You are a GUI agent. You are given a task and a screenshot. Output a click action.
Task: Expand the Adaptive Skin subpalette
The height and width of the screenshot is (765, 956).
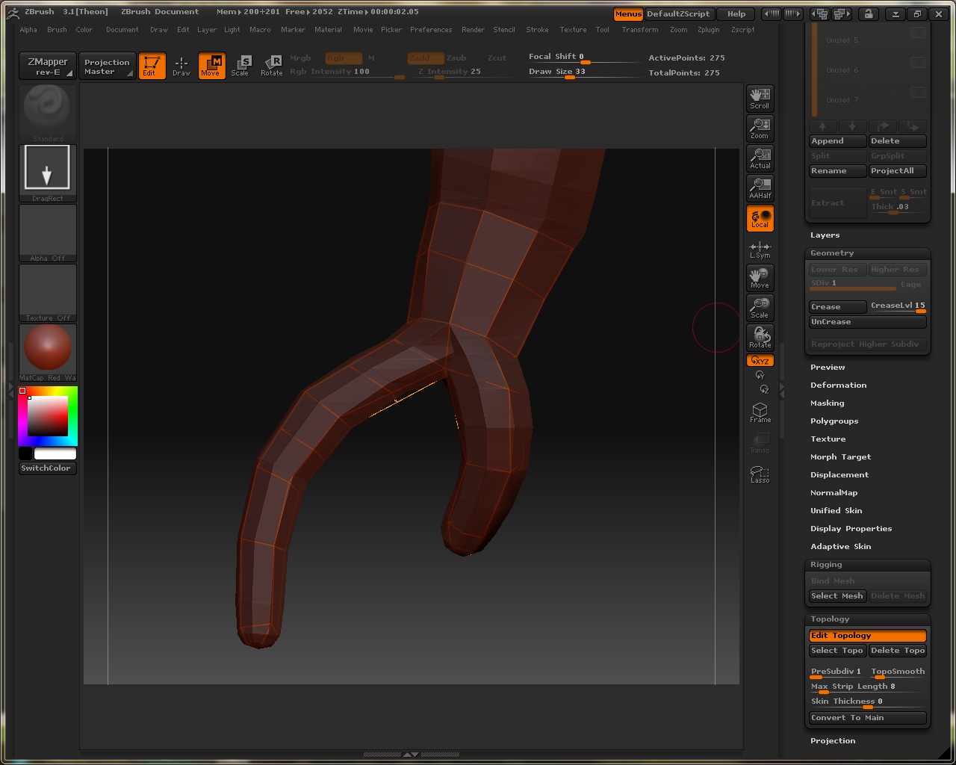pyautogui.click(x=840, y=547)
